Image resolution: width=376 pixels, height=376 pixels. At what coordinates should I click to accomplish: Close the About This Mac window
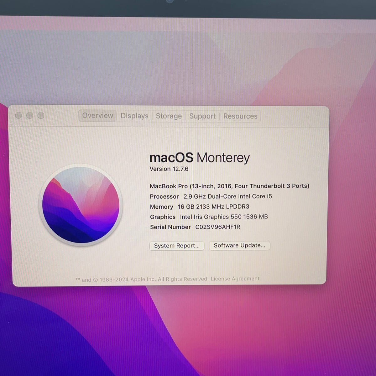coord(18,115)
